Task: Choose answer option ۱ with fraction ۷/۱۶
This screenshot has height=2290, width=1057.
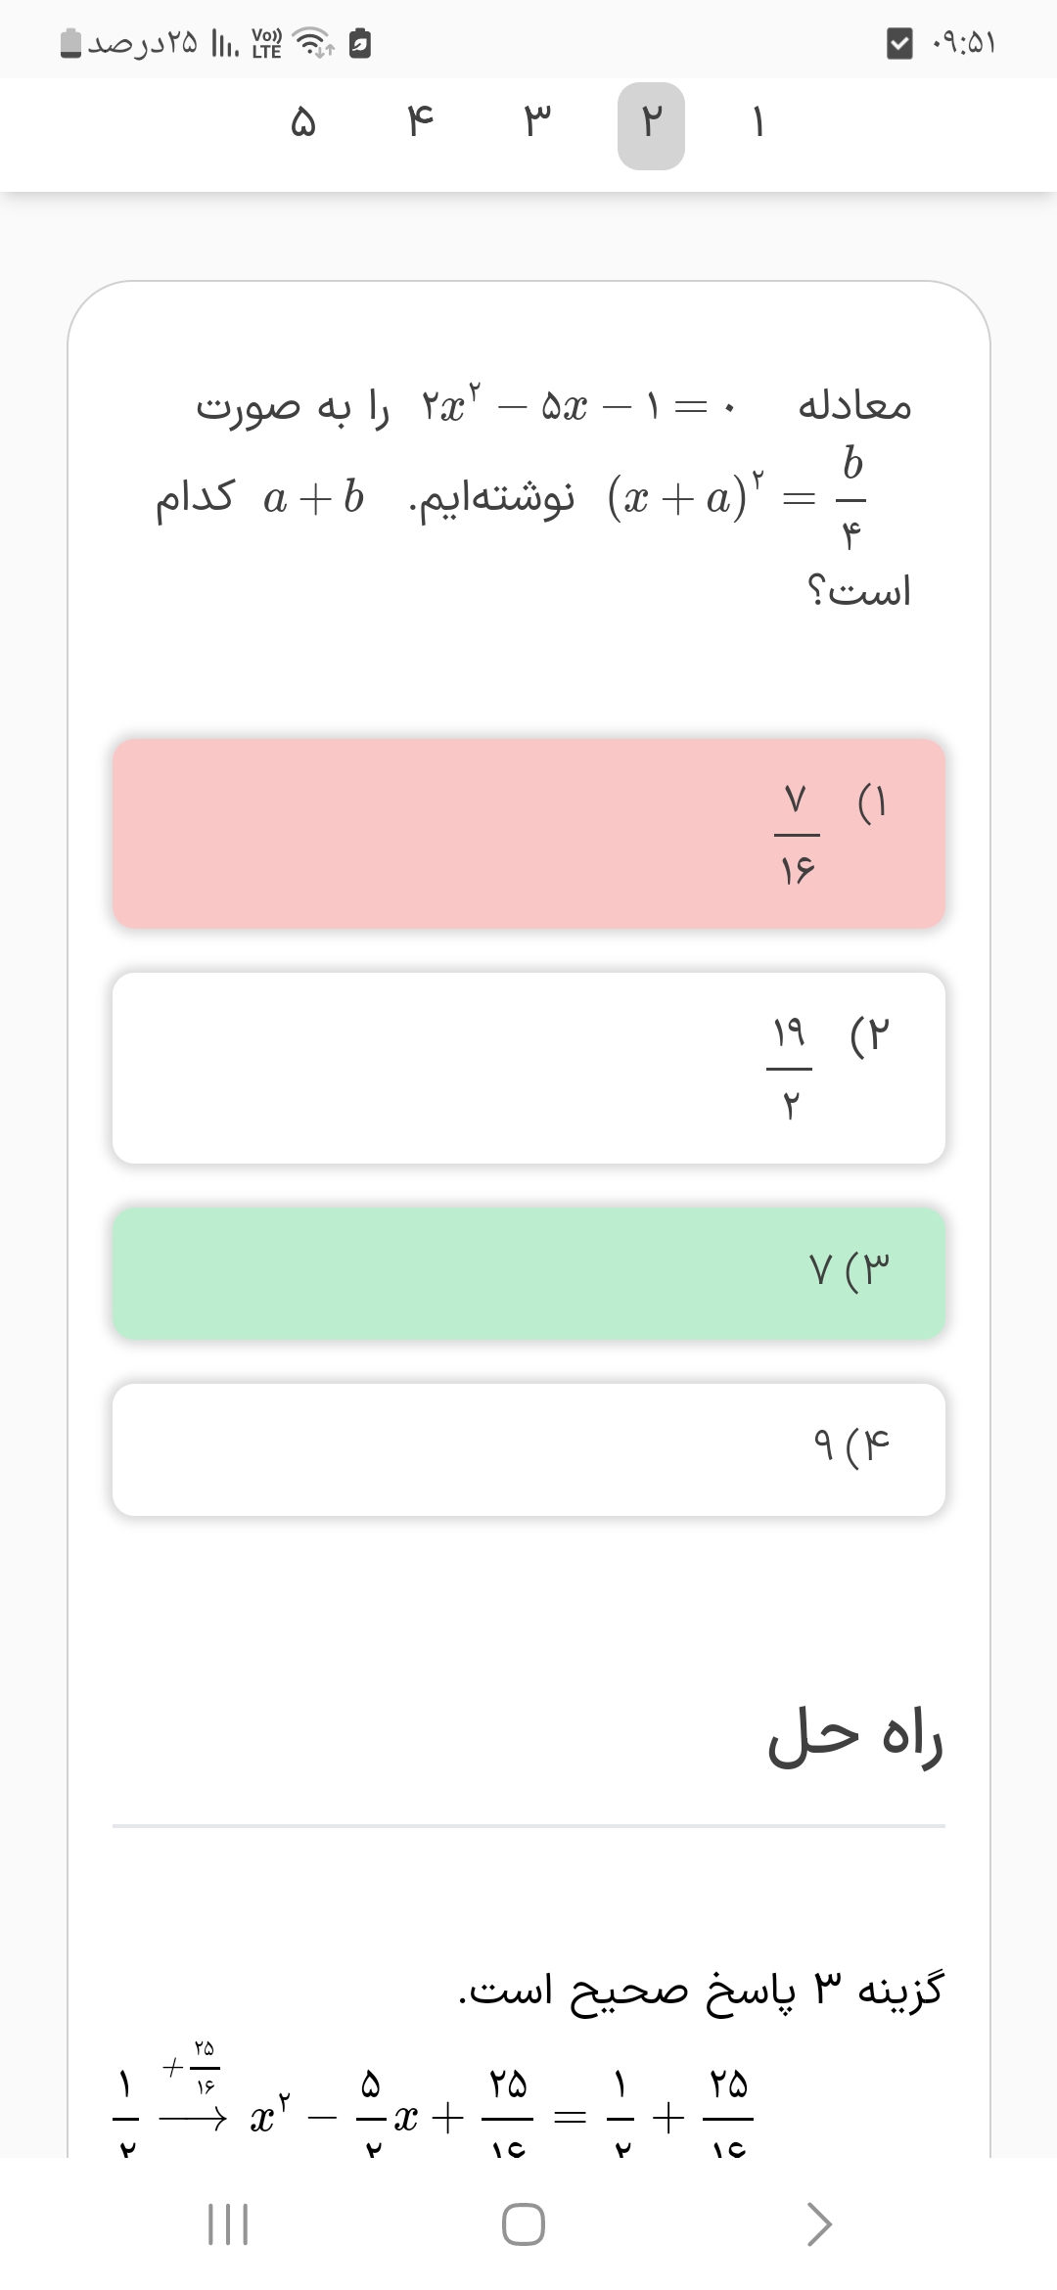Action: tap(528, 833)
